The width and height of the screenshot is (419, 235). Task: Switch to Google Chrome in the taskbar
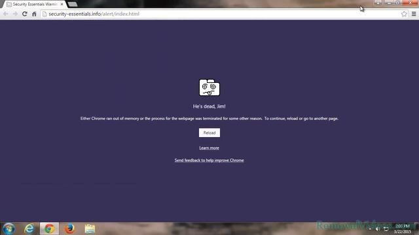[x=49, y=228]
